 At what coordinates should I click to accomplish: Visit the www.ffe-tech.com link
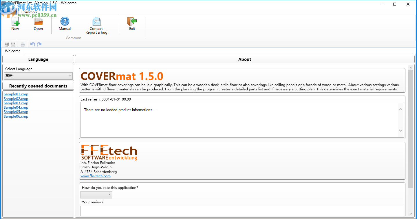click(x=96, y=176)
